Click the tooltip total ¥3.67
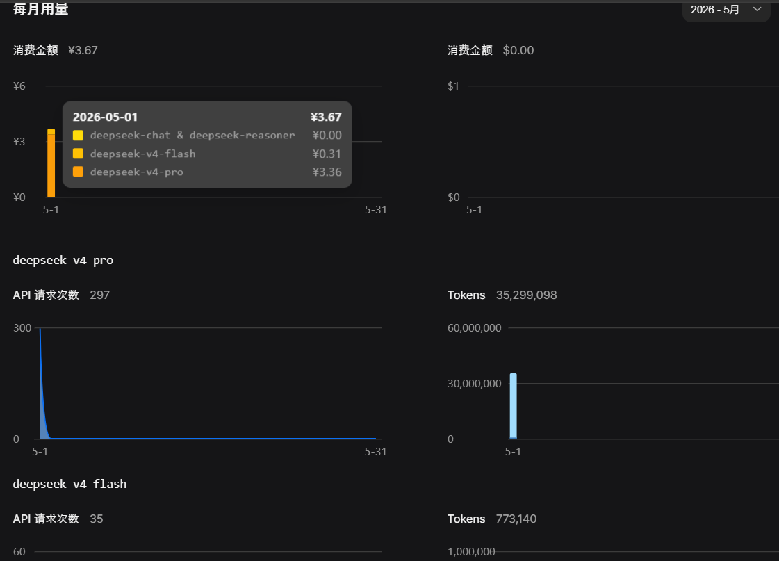The image size is (779, 561). click(x=326, y=117)
